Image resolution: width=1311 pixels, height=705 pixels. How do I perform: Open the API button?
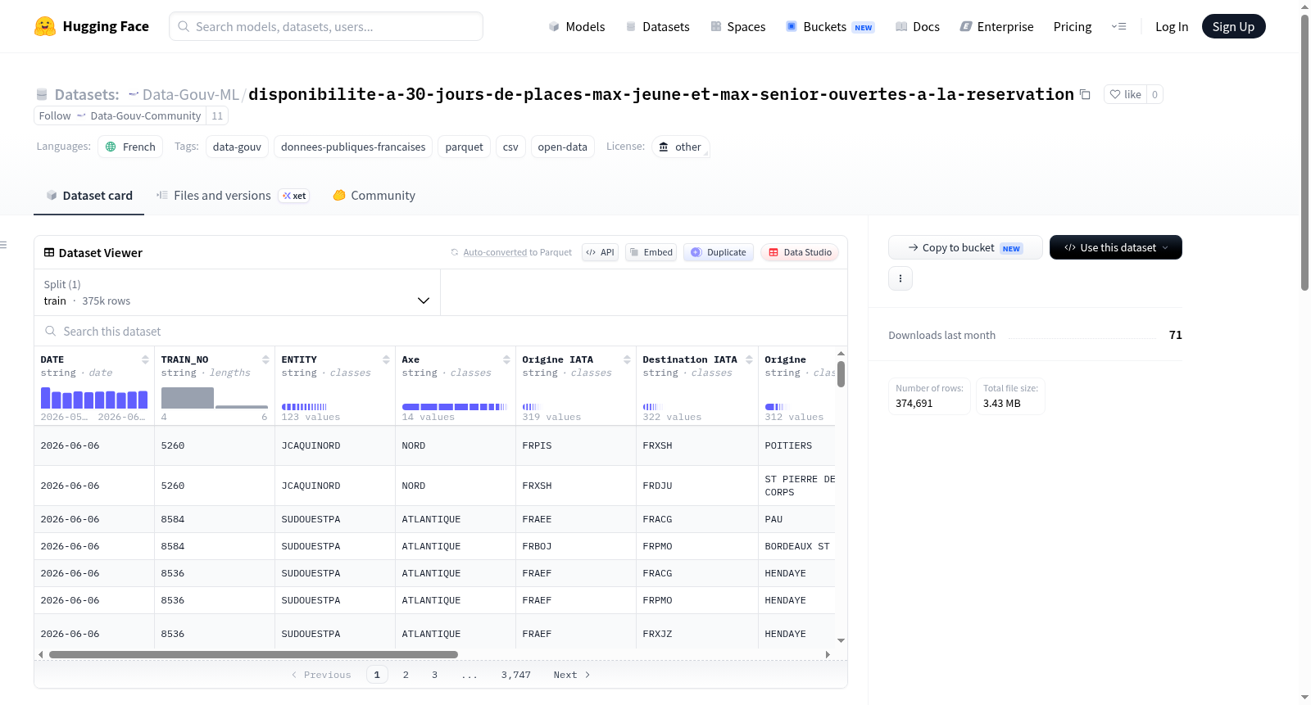tap(600, 252)
